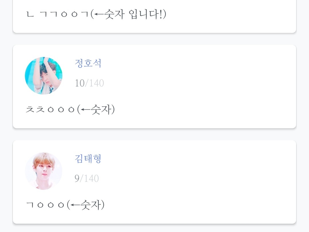Tap 김태형's circular profile picture

pyautogui.click(x=43, y=171)
